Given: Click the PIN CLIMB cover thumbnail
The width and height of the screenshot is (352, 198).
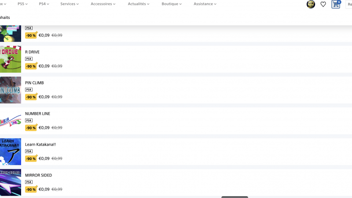Looking at the screenshot, I should (x=11, y=90).
